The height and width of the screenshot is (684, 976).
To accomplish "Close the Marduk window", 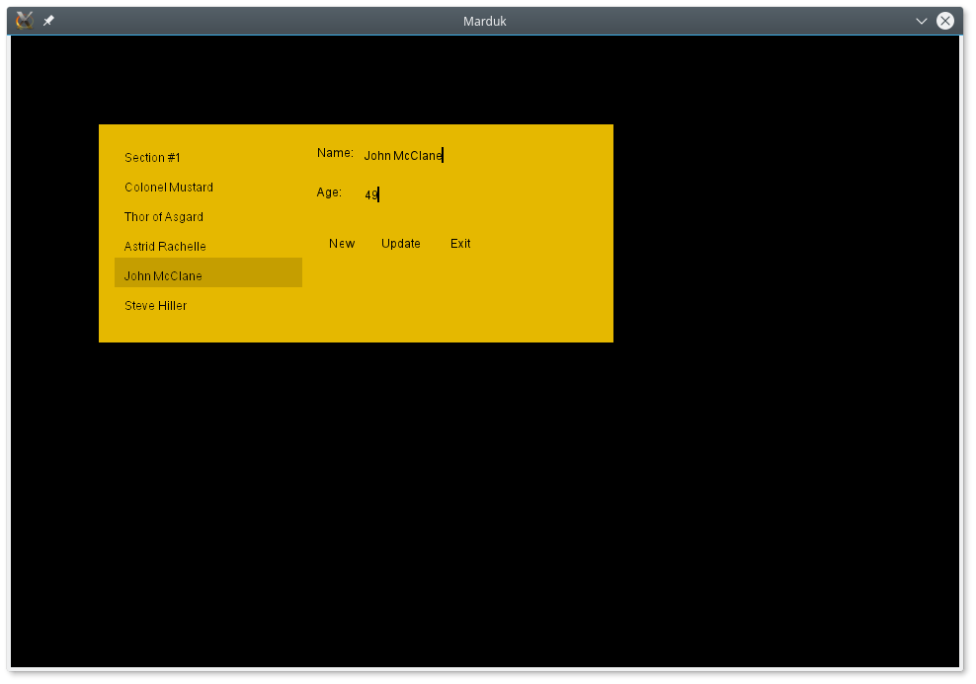I will 945,21.
